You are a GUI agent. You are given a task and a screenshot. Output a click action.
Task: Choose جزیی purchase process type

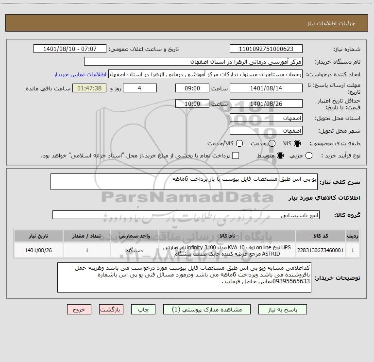(309, 156)
